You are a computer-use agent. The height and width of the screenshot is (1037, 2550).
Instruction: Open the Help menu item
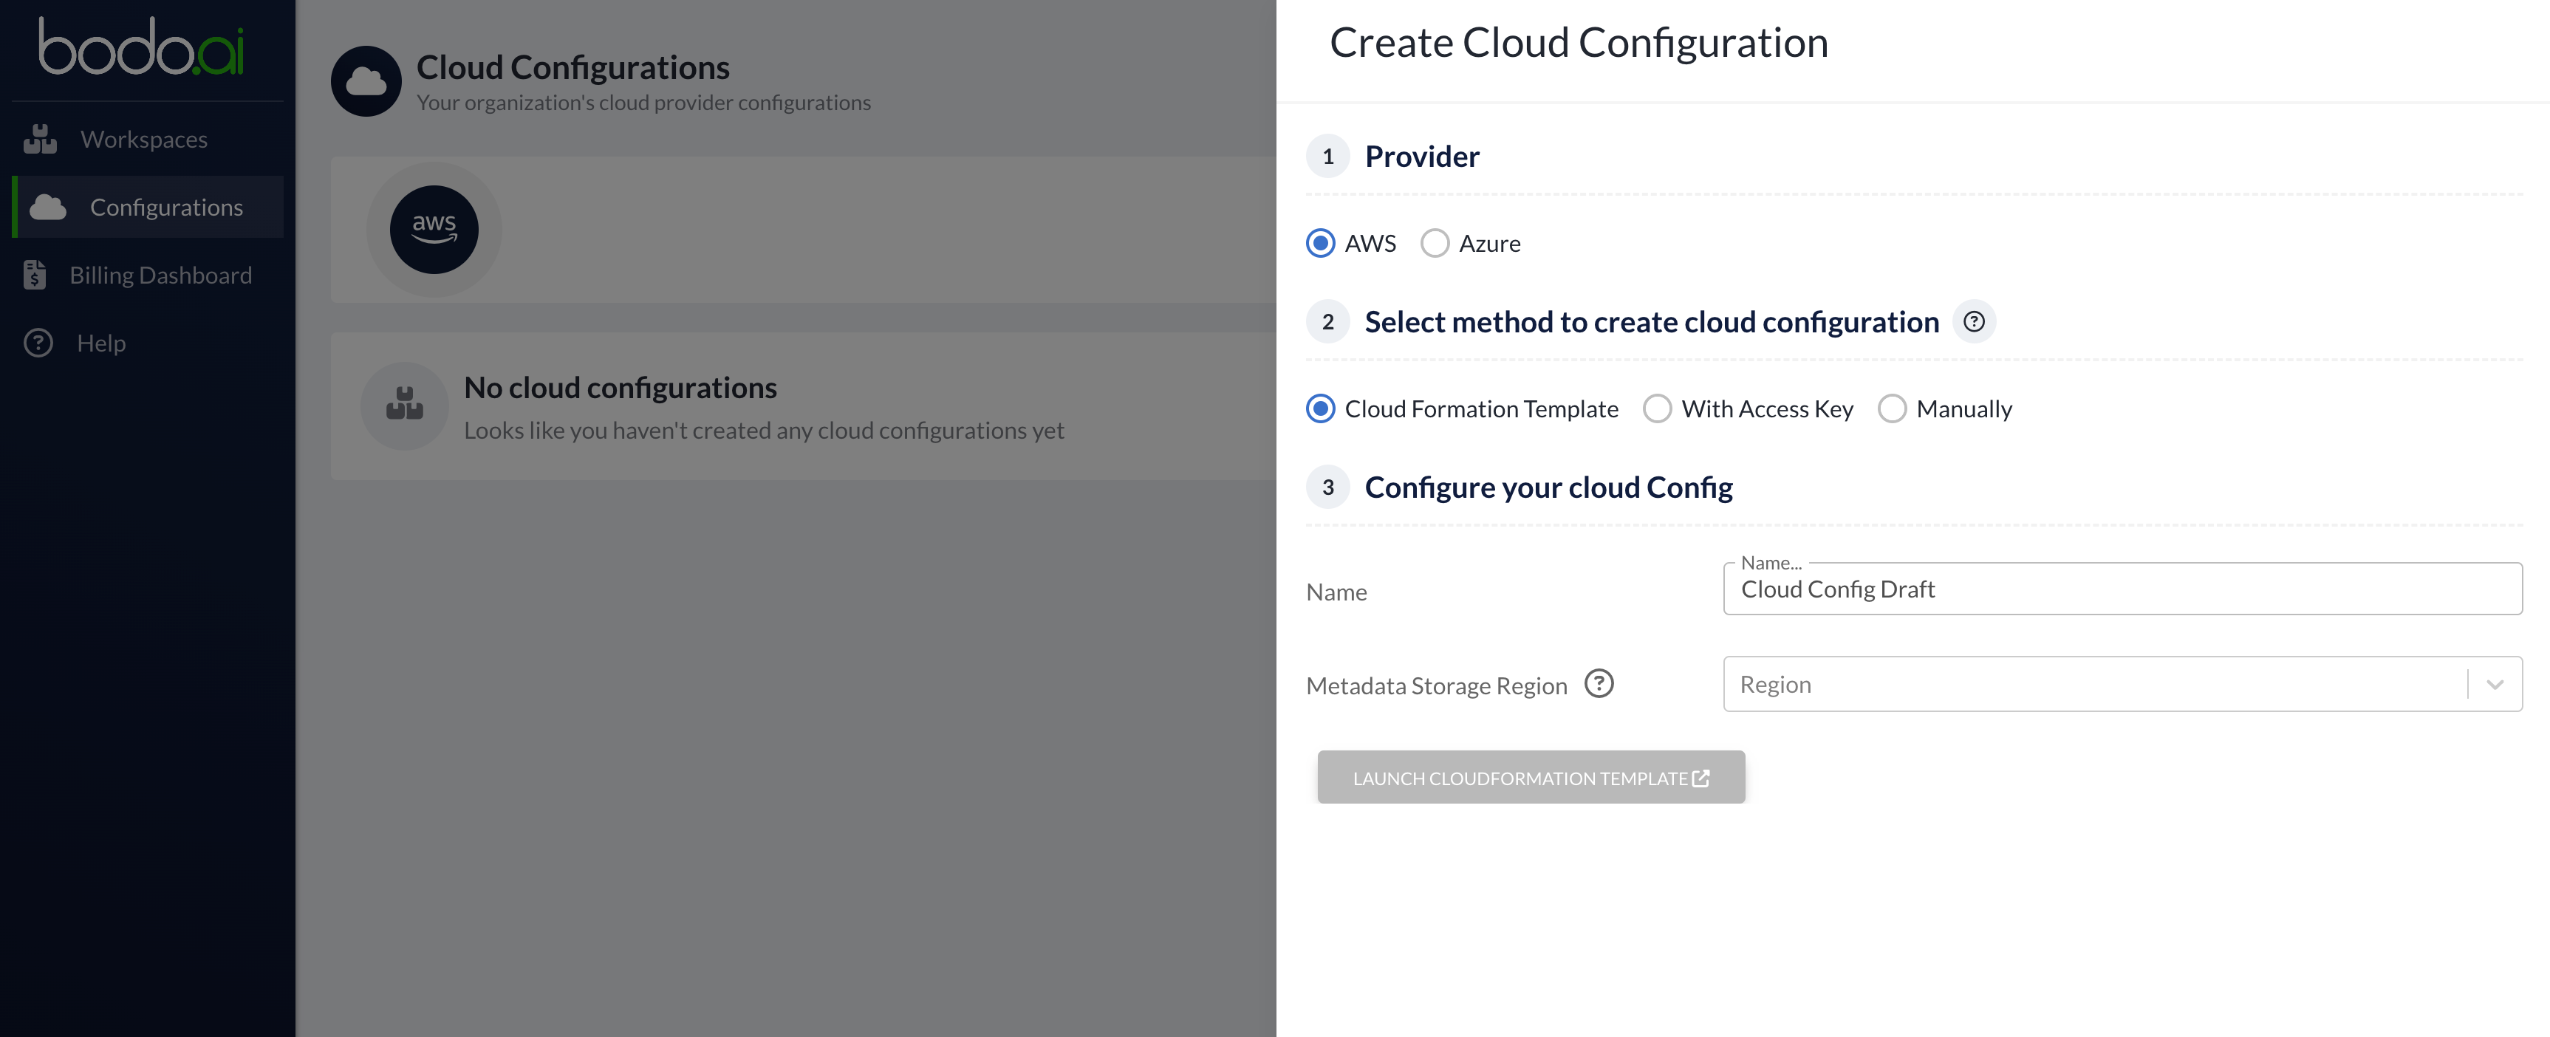146,343
